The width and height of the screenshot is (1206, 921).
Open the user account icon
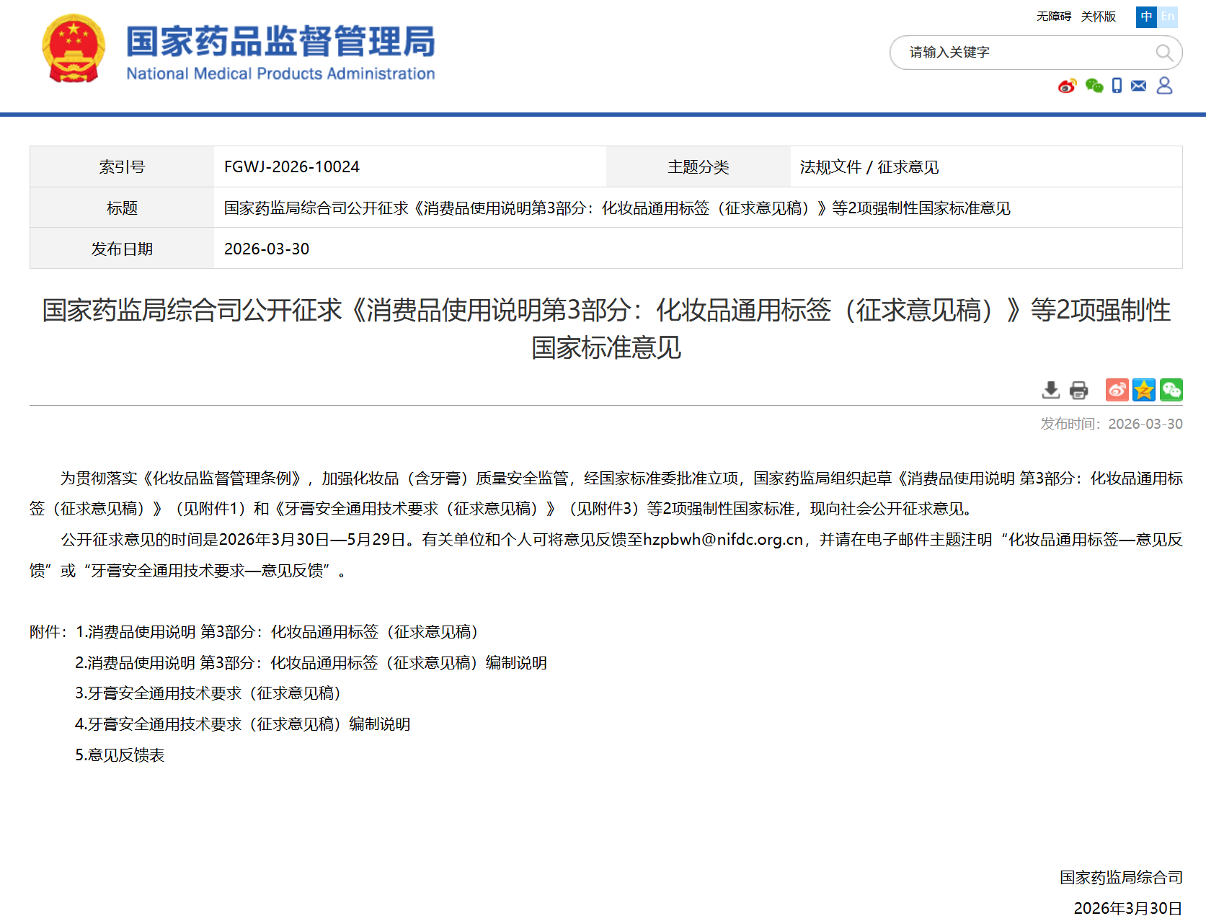1164,86
